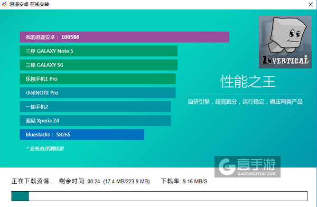Click the 安兔兔评测结果 footnote
Image resolution: width=317 pixels, height=207 pixels.
pyautogui.click(x=45, y=149)
